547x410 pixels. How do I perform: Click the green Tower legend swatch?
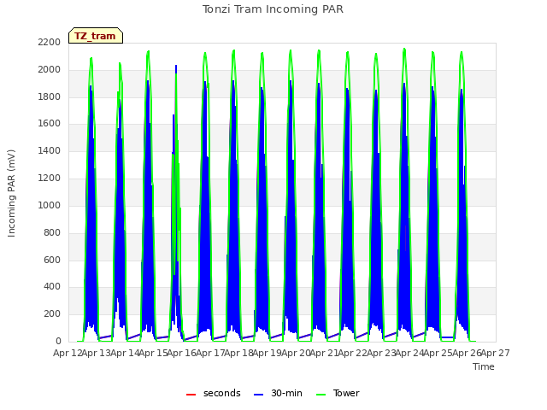[x=321, y=395]
